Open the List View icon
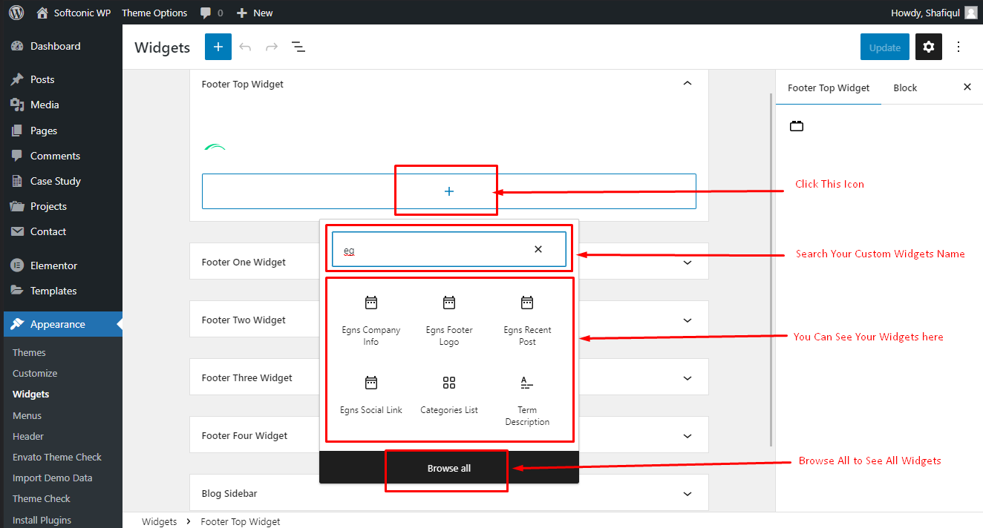The image size is (983, 528). point(298,47)
